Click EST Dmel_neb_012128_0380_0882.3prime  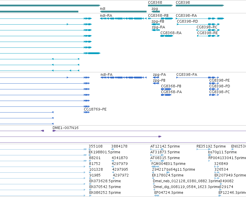(x=187, y=181)
